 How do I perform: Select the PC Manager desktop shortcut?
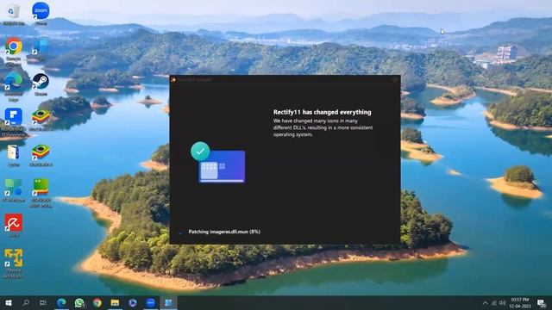pyautogui.click(x=14, y=189)
